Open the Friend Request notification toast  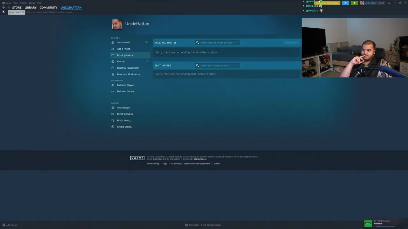pyautogui.click(x=385, y=223)
